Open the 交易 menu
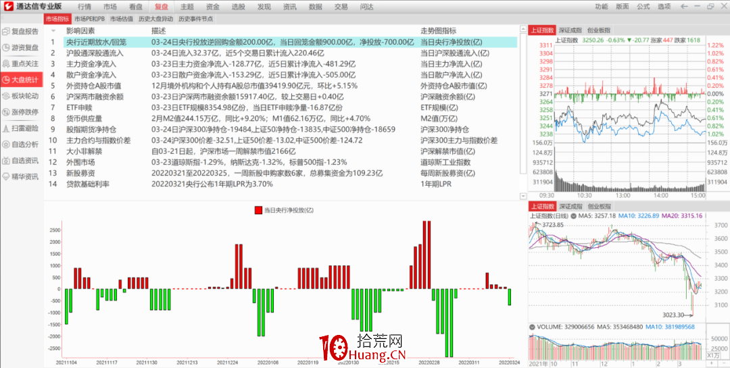The image size is (730, 368). 341,7
